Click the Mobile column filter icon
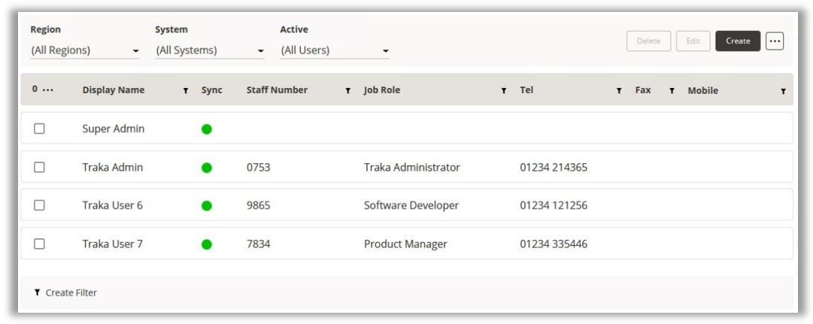The width and height of the screenshot is (813, 324). 783,91
